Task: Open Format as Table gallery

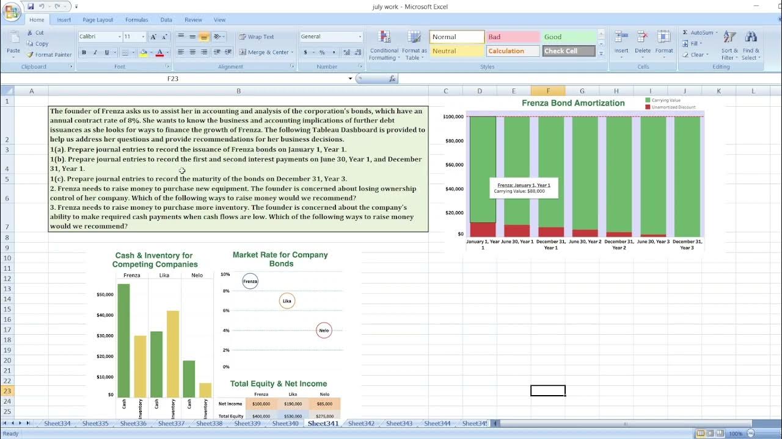Action: [x=415, y=45]
